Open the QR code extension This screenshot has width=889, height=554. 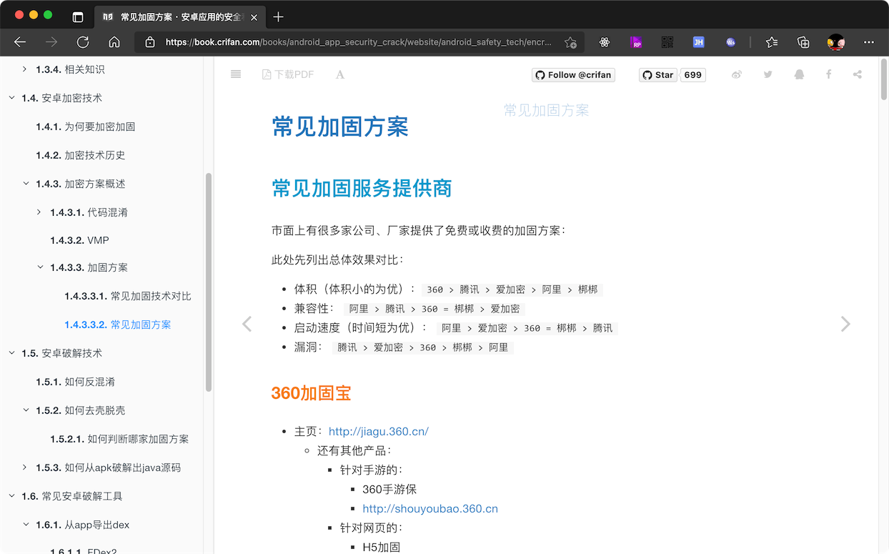[667, 42]
